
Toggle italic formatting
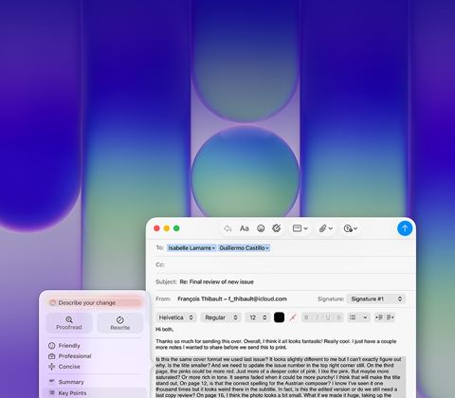tap(317, 317)
